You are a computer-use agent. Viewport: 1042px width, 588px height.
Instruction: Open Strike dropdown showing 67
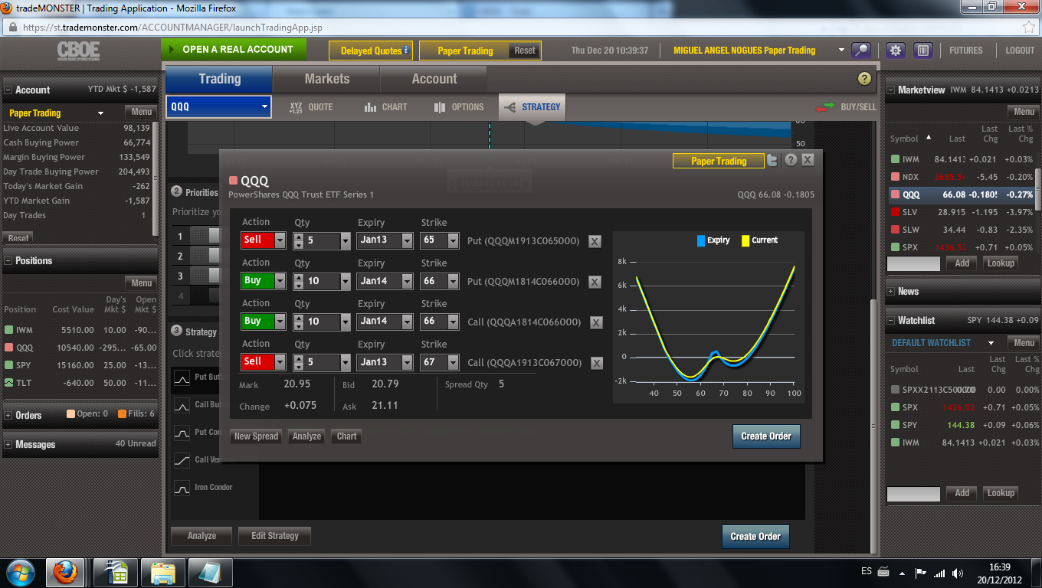pyautogui.click(x=454, y=362)
